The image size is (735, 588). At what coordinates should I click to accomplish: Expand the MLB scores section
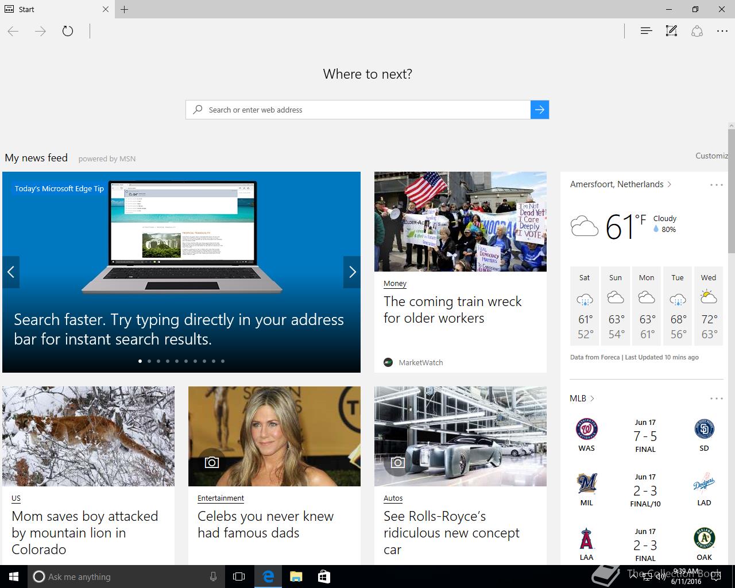point(582,399)
